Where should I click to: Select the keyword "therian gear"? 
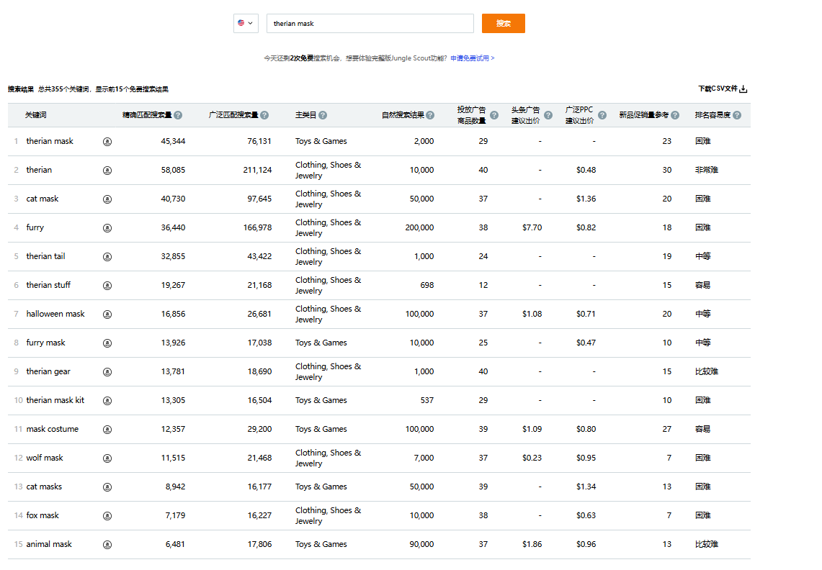pyautogui.click(x=48, y=371)
